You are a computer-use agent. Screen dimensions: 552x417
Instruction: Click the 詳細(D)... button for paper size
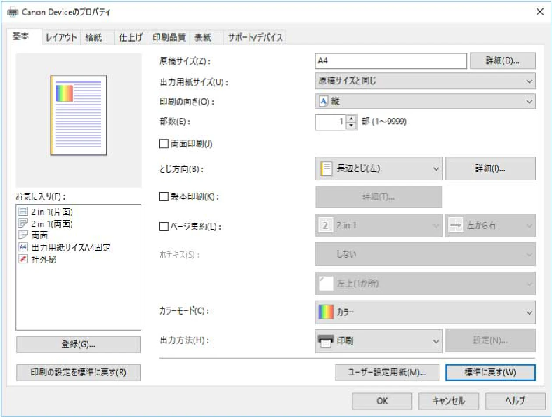(x=503, y=61)
